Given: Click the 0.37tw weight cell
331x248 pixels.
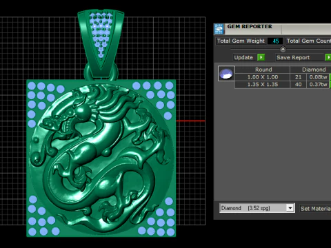Looking at the screenshot, I should [x=318, y=85].
